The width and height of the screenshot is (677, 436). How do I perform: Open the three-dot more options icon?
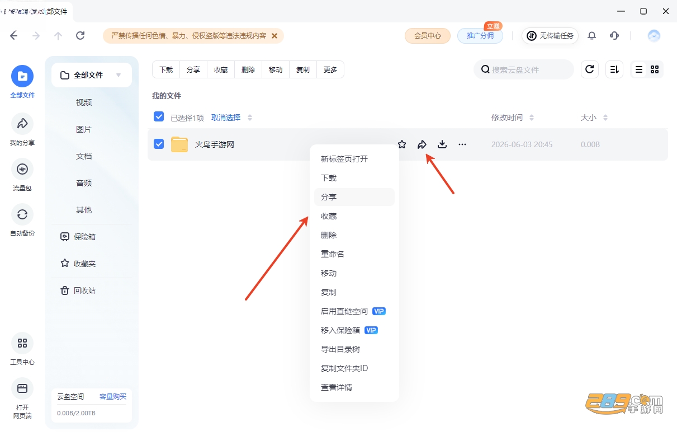[x=462, y=144]
